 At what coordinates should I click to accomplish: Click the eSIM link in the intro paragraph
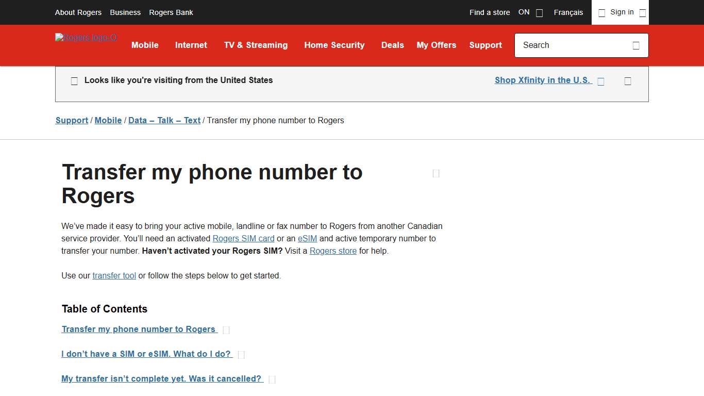[307, 238]
